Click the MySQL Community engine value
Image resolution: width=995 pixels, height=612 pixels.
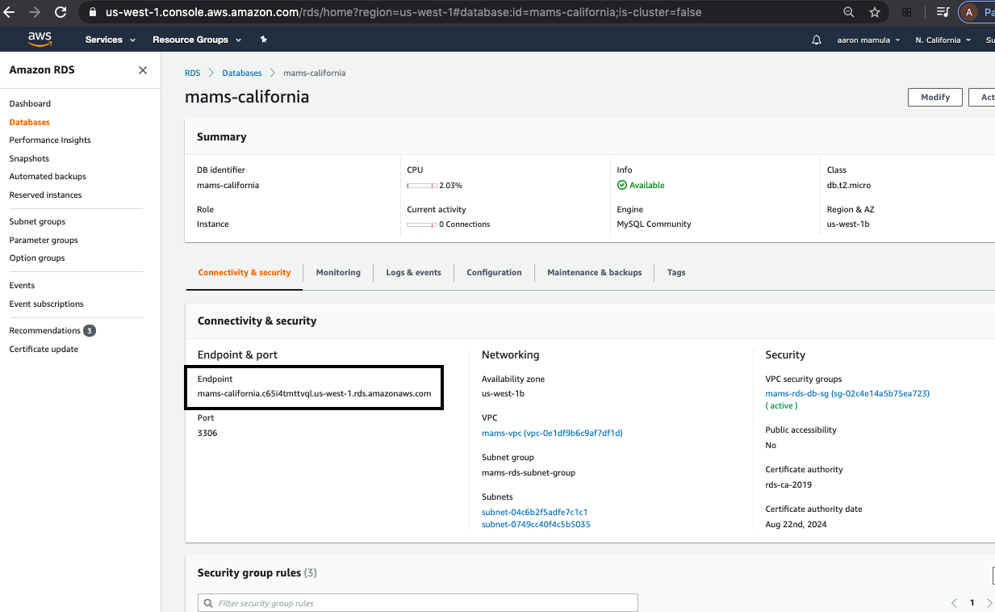pyautogui.click(x=654, y=224)
